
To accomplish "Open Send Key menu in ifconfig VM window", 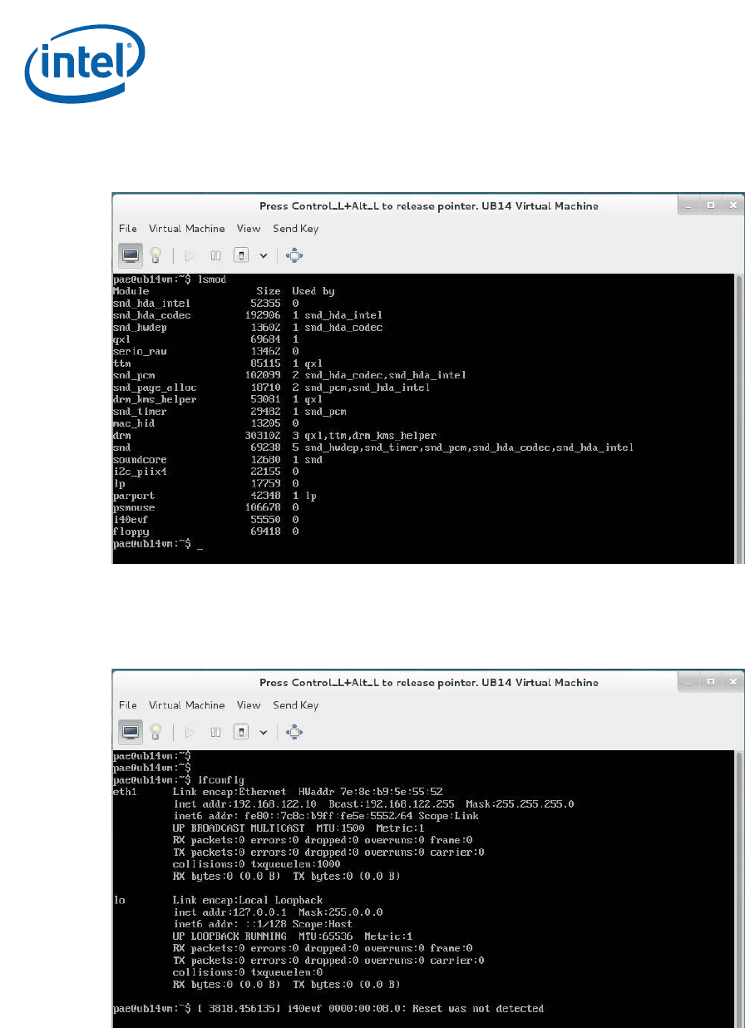I will pyautogui.click(x=296, y=705).
